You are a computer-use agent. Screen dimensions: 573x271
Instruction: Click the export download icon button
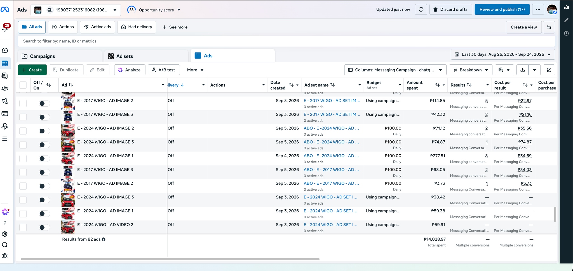(522, 70)
